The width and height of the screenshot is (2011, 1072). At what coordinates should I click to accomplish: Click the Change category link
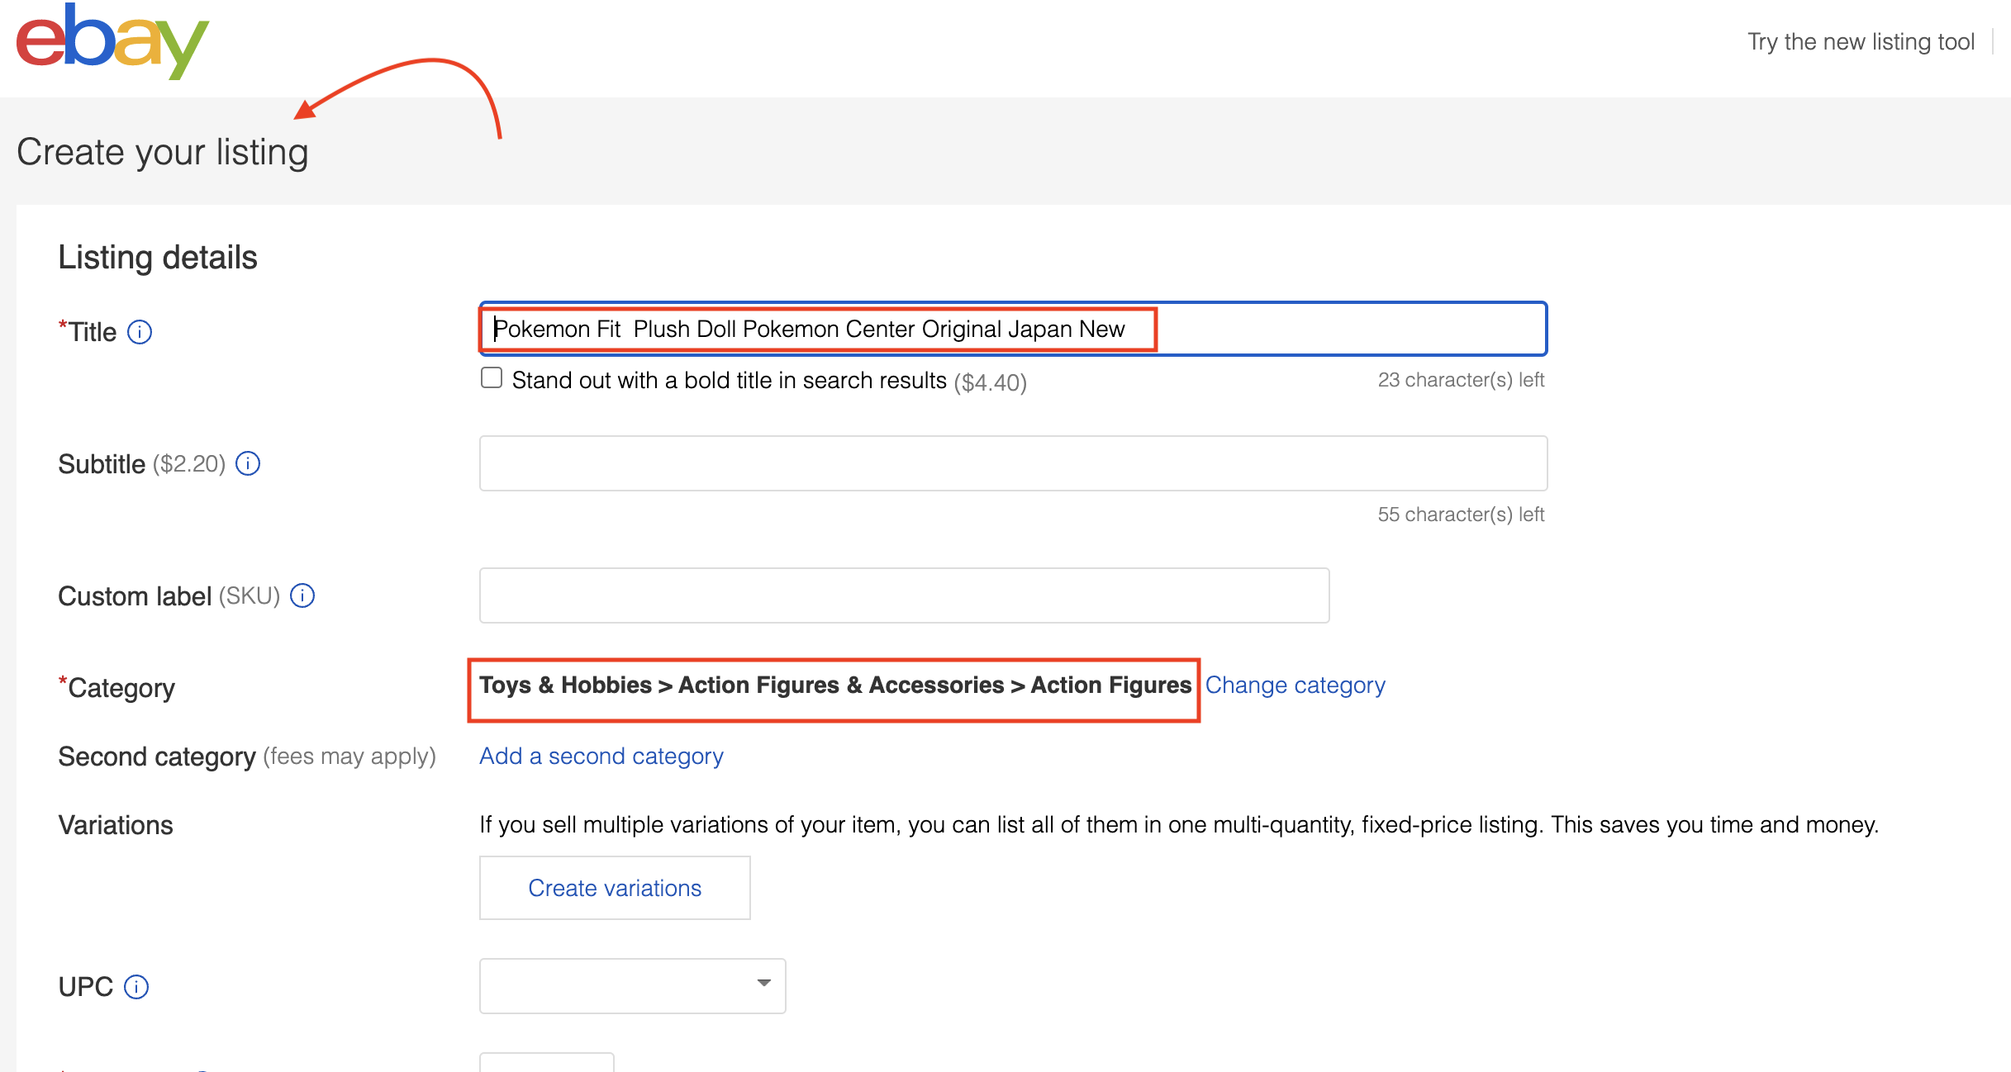[x=1295, y=685]
